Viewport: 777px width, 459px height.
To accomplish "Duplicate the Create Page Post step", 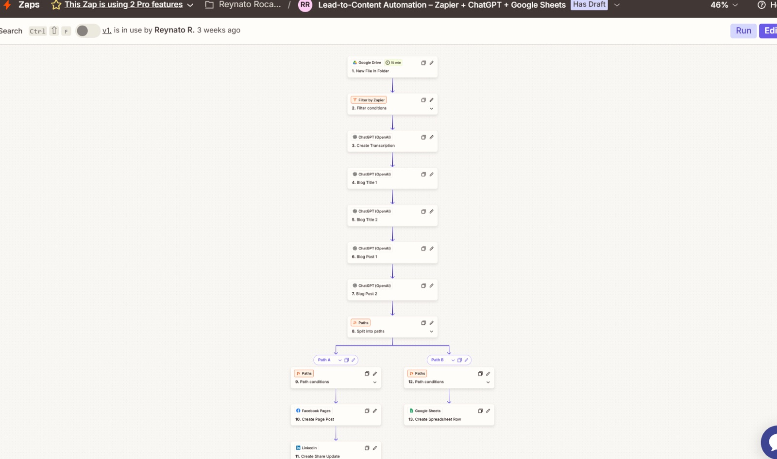I will pyautogui.click(x=367, y=411).
